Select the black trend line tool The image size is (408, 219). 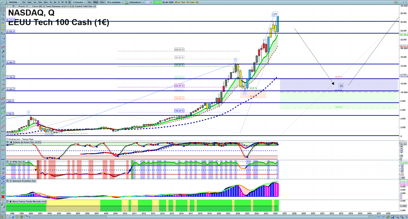[x=3, y=117]
